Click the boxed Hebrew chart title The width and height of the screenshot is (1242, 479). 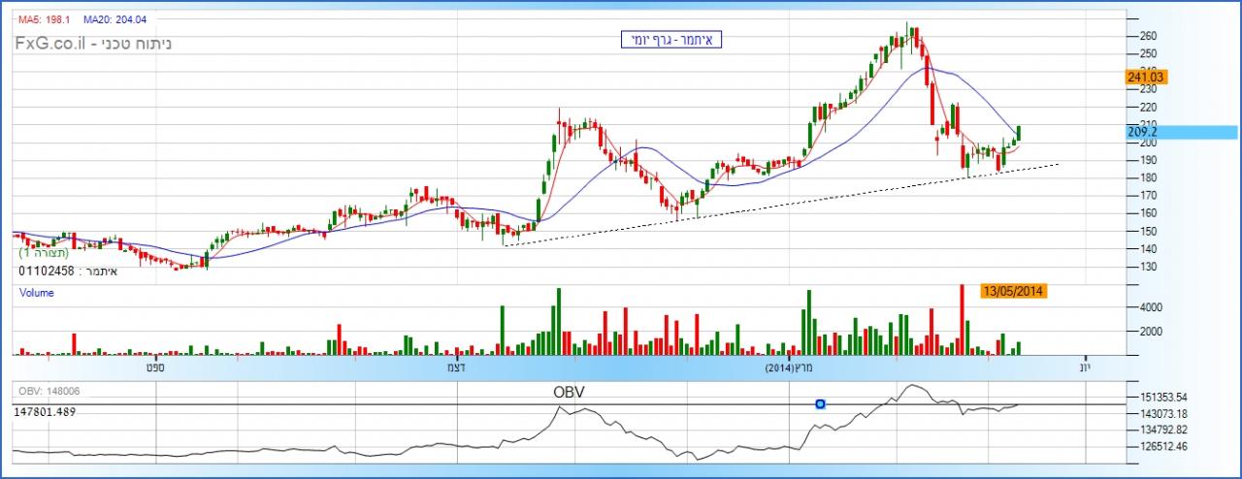(672, 41)
